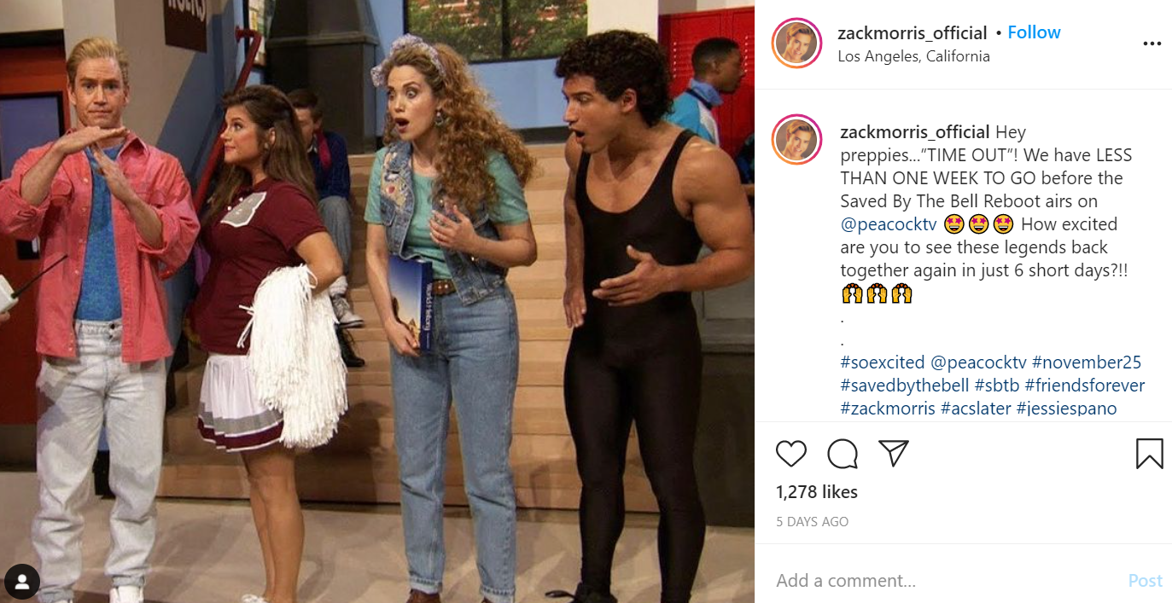
Task: View the 1,278 likes list
Action: click(x=817, y=492)
